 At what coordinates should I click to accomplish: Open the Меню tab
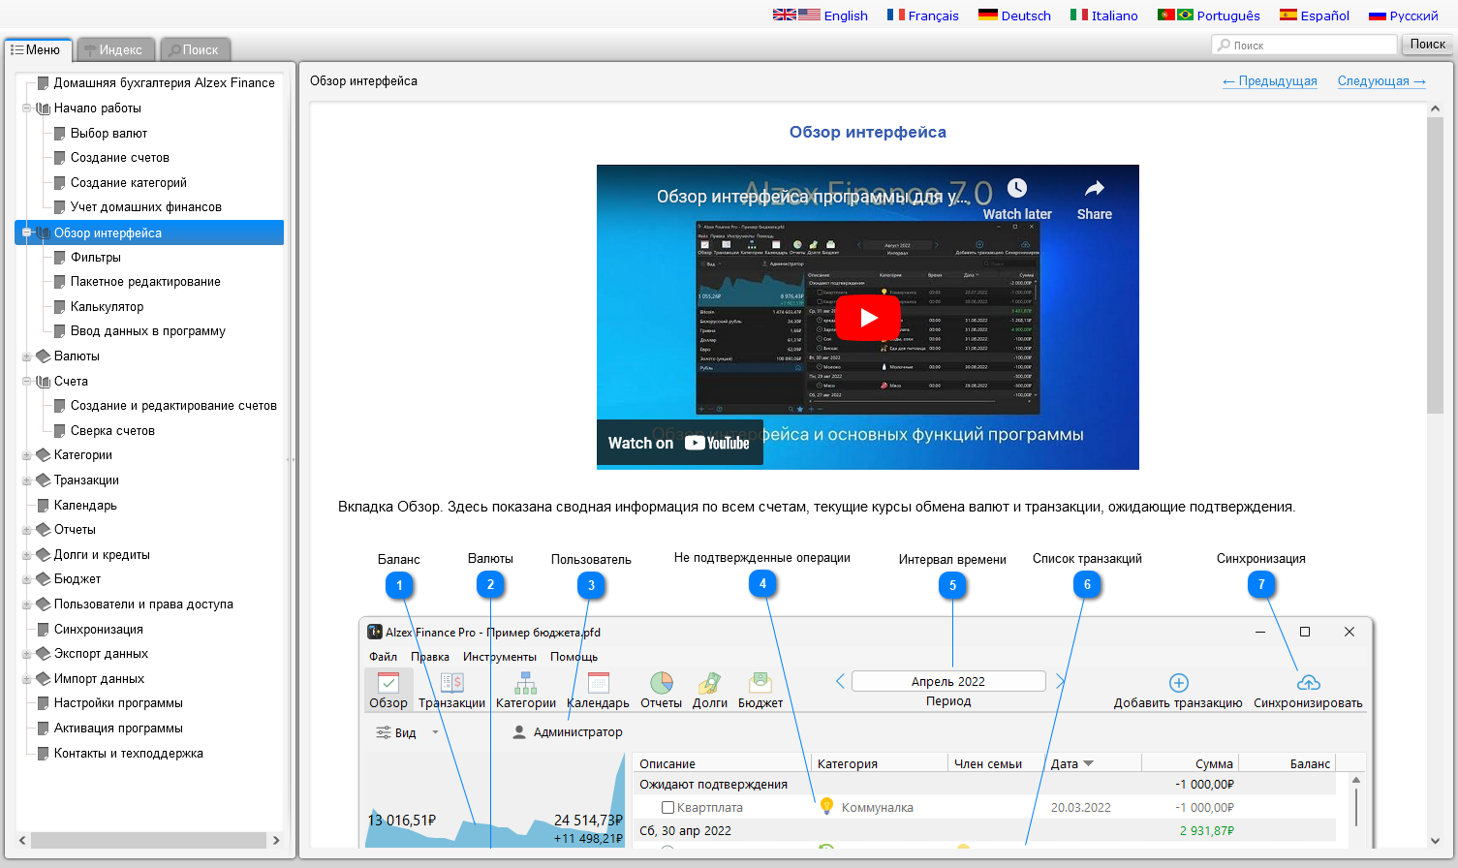pyautogui.click(x=37, y=49)
